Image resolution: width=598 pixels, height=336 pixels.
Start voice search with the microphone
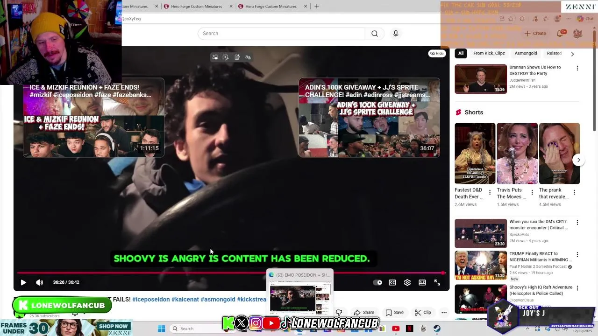(396, 34)
